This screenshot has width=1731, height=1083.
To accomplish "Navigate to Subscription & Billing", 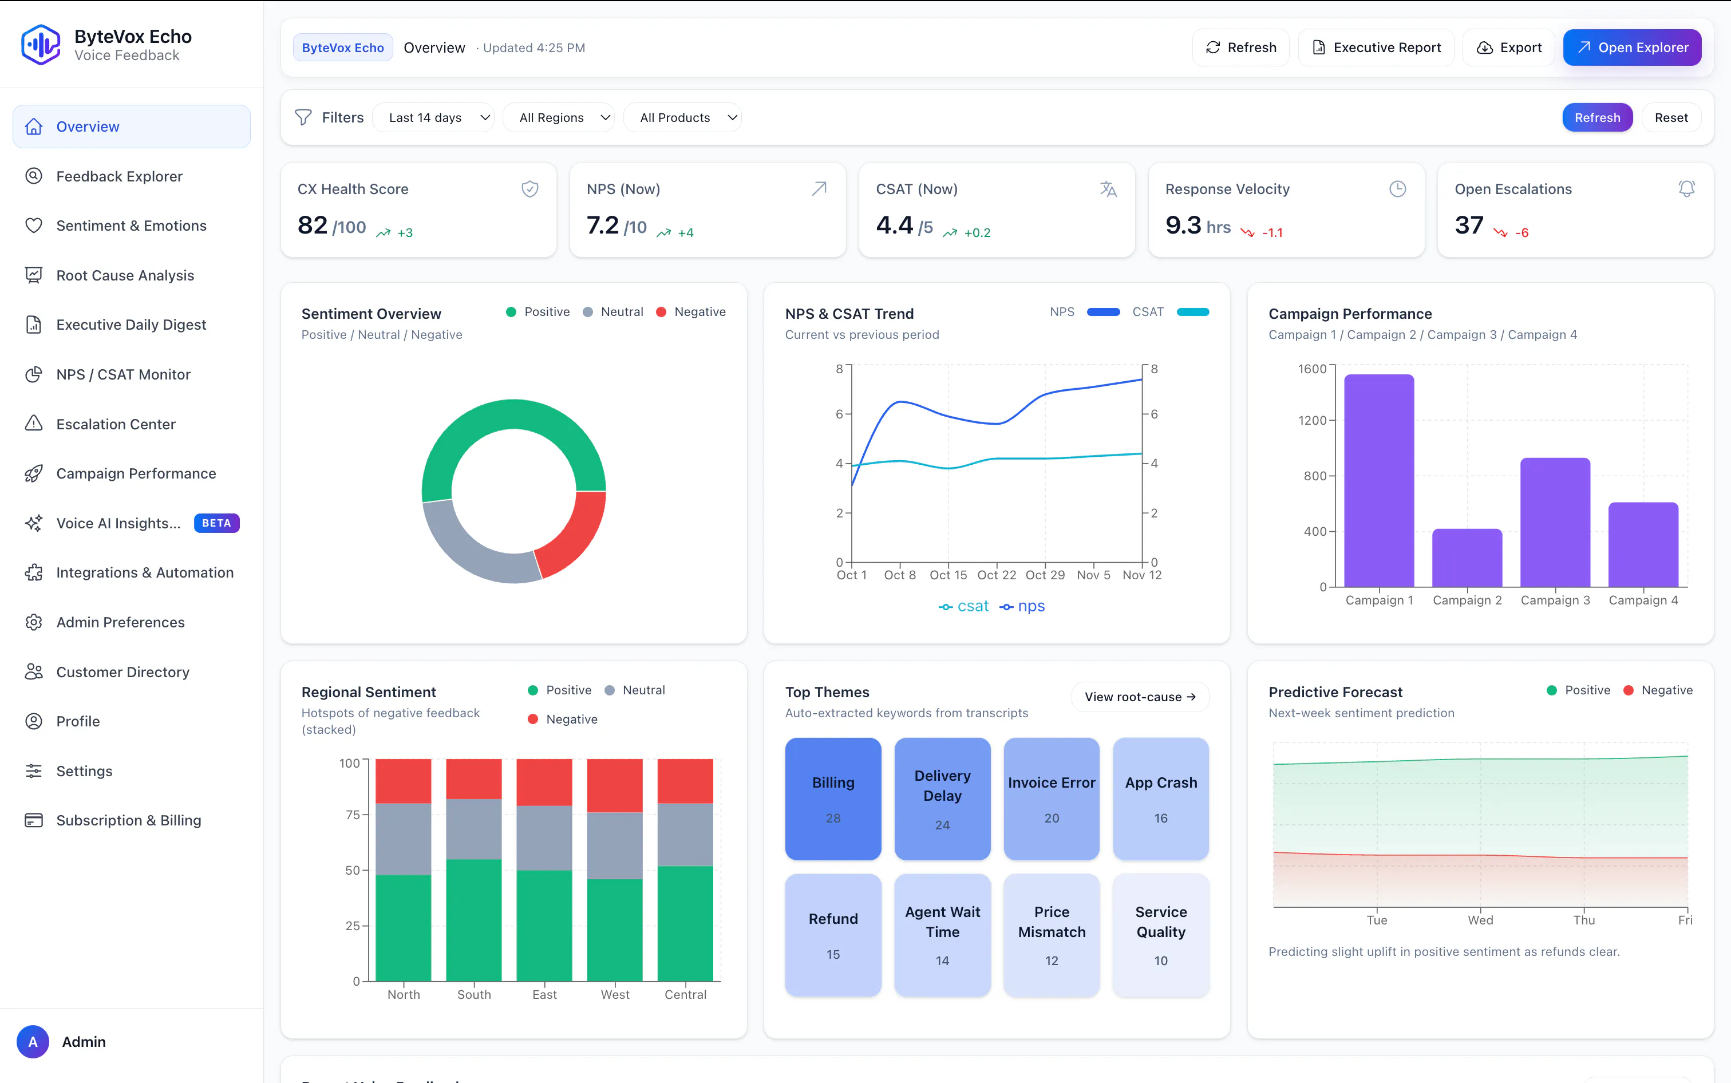I will (x=132, y=820).
